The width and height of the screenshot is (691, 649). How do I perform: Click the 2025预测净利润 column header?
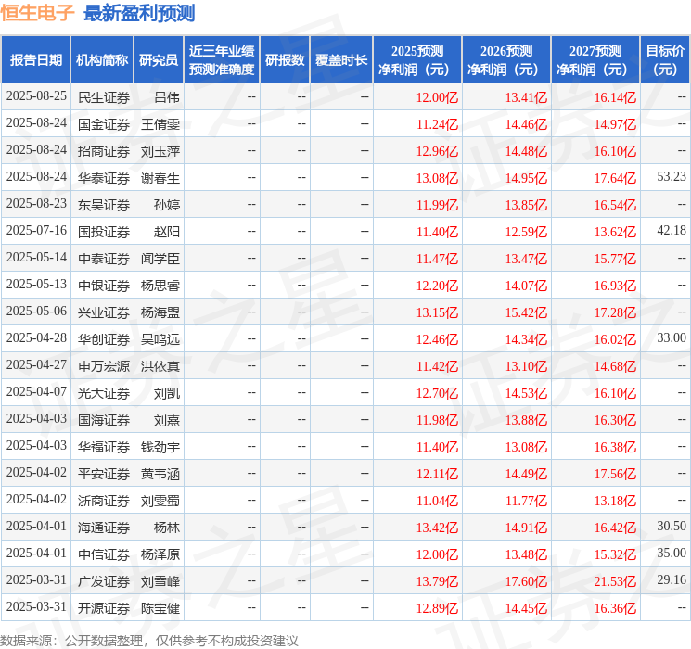pos(417,60)
